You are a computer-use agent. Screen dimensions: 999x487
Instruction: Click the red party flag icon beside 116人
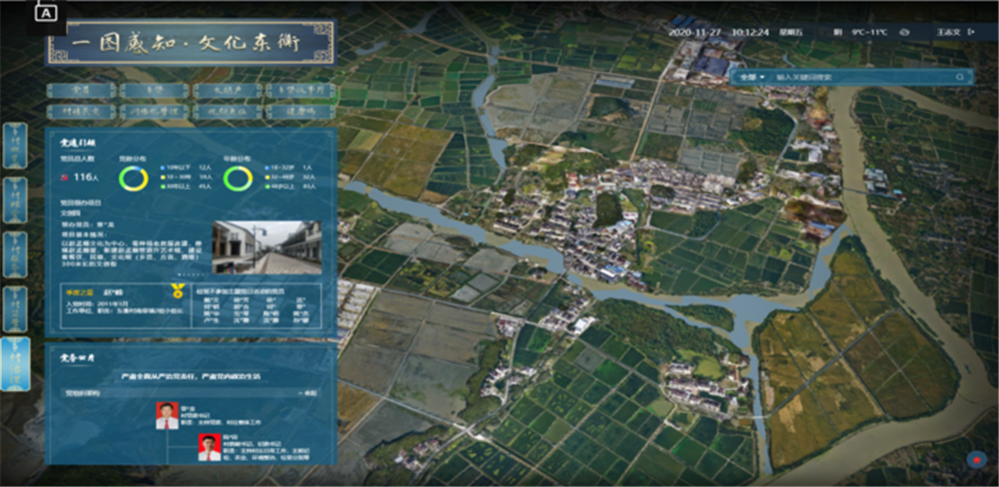pyautogui.click(x=64, y=179)
